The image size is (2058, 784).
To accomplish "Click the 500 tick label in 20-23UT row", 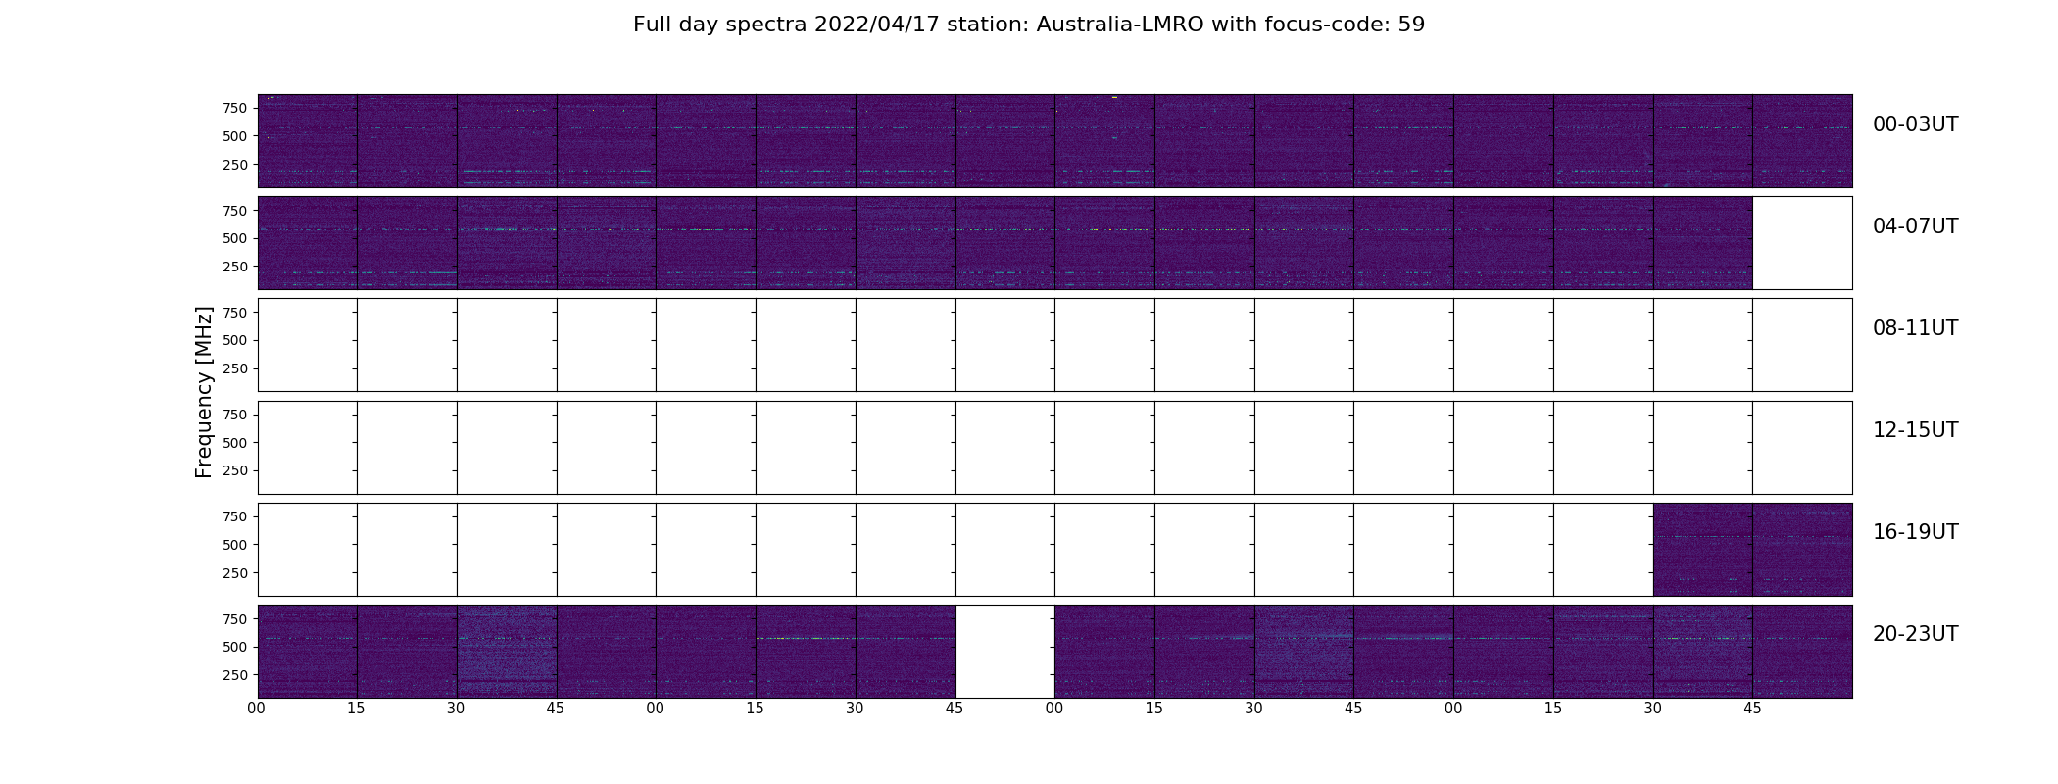I will [x=235, y=647].
